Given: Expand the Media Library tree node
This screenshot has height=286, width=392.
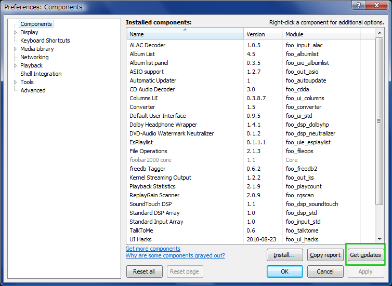Looking at the screenshot, I should pyautogui.click(x=15, y=49).
